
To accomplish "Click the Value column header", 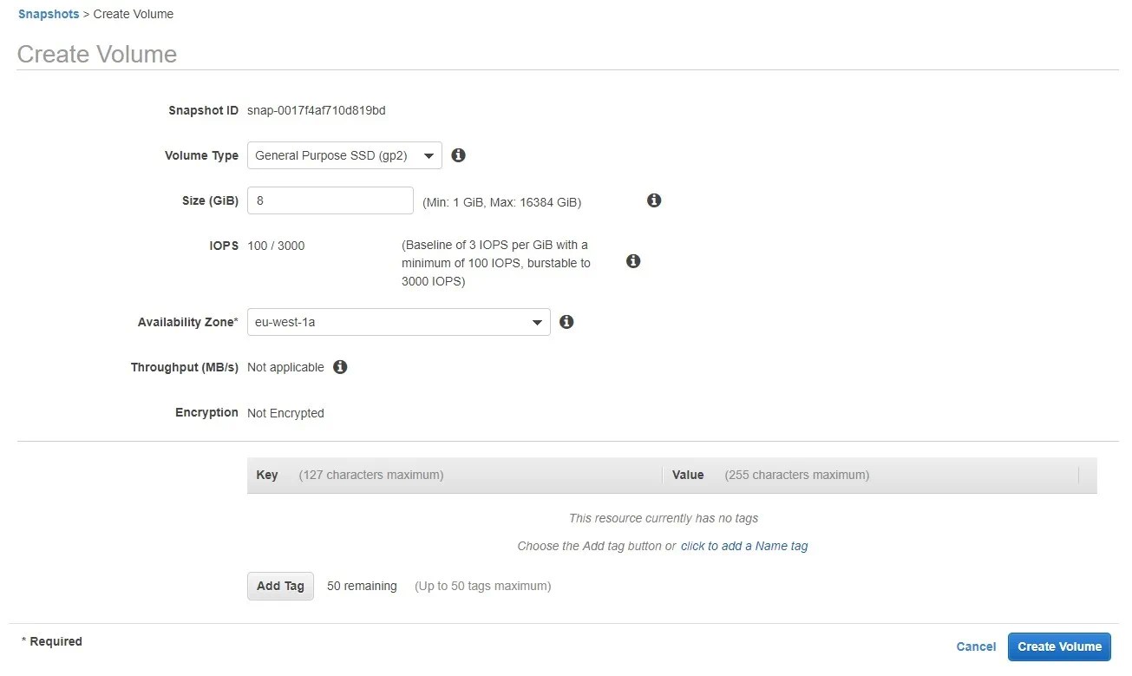I will pos(688,475).
